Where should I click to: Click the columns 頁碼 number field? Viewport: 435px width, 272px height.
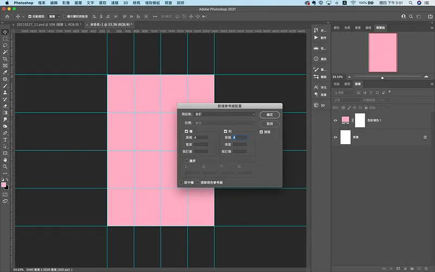[201, 138]
